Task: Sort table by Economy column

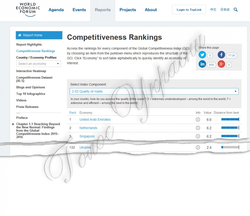Action: pyautogui.click(x=86, y=113)
